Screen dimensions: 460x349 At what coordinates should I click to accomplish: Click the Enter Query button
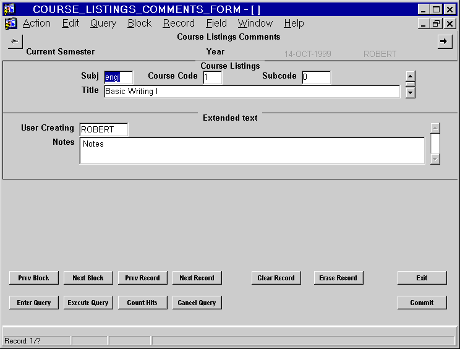click(x=34, y=303)
